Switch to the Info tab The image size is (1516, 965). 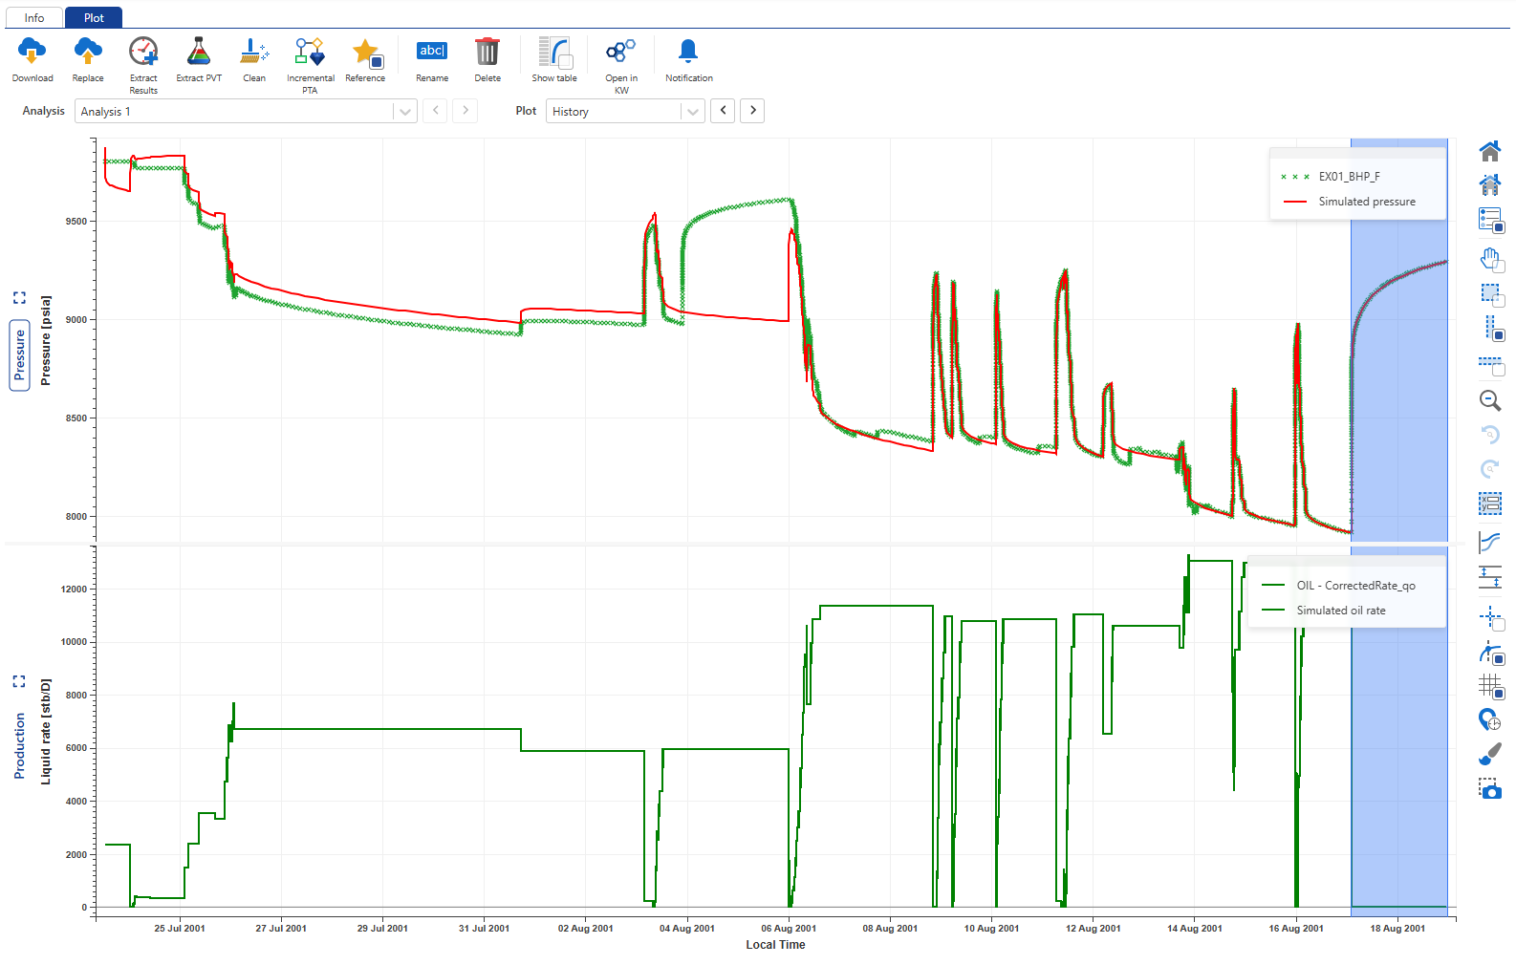pos(34,17)
